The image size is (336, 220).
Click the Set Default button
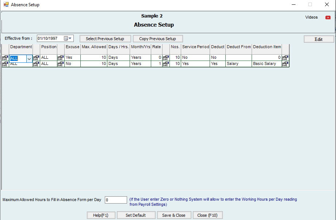point(136,215)
